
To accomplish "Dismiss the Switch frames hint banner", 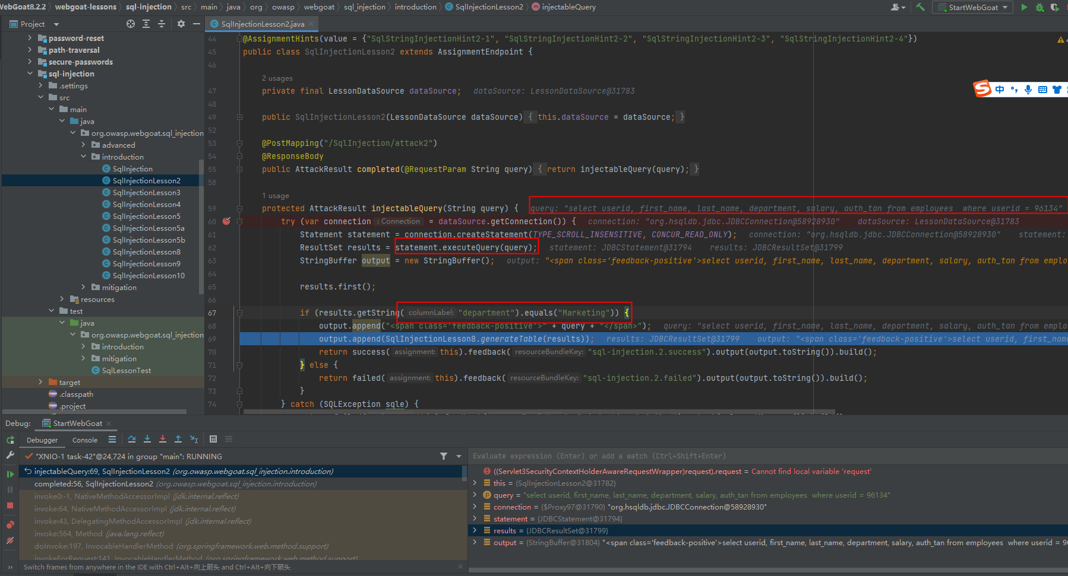I will (x=460, y=567).
